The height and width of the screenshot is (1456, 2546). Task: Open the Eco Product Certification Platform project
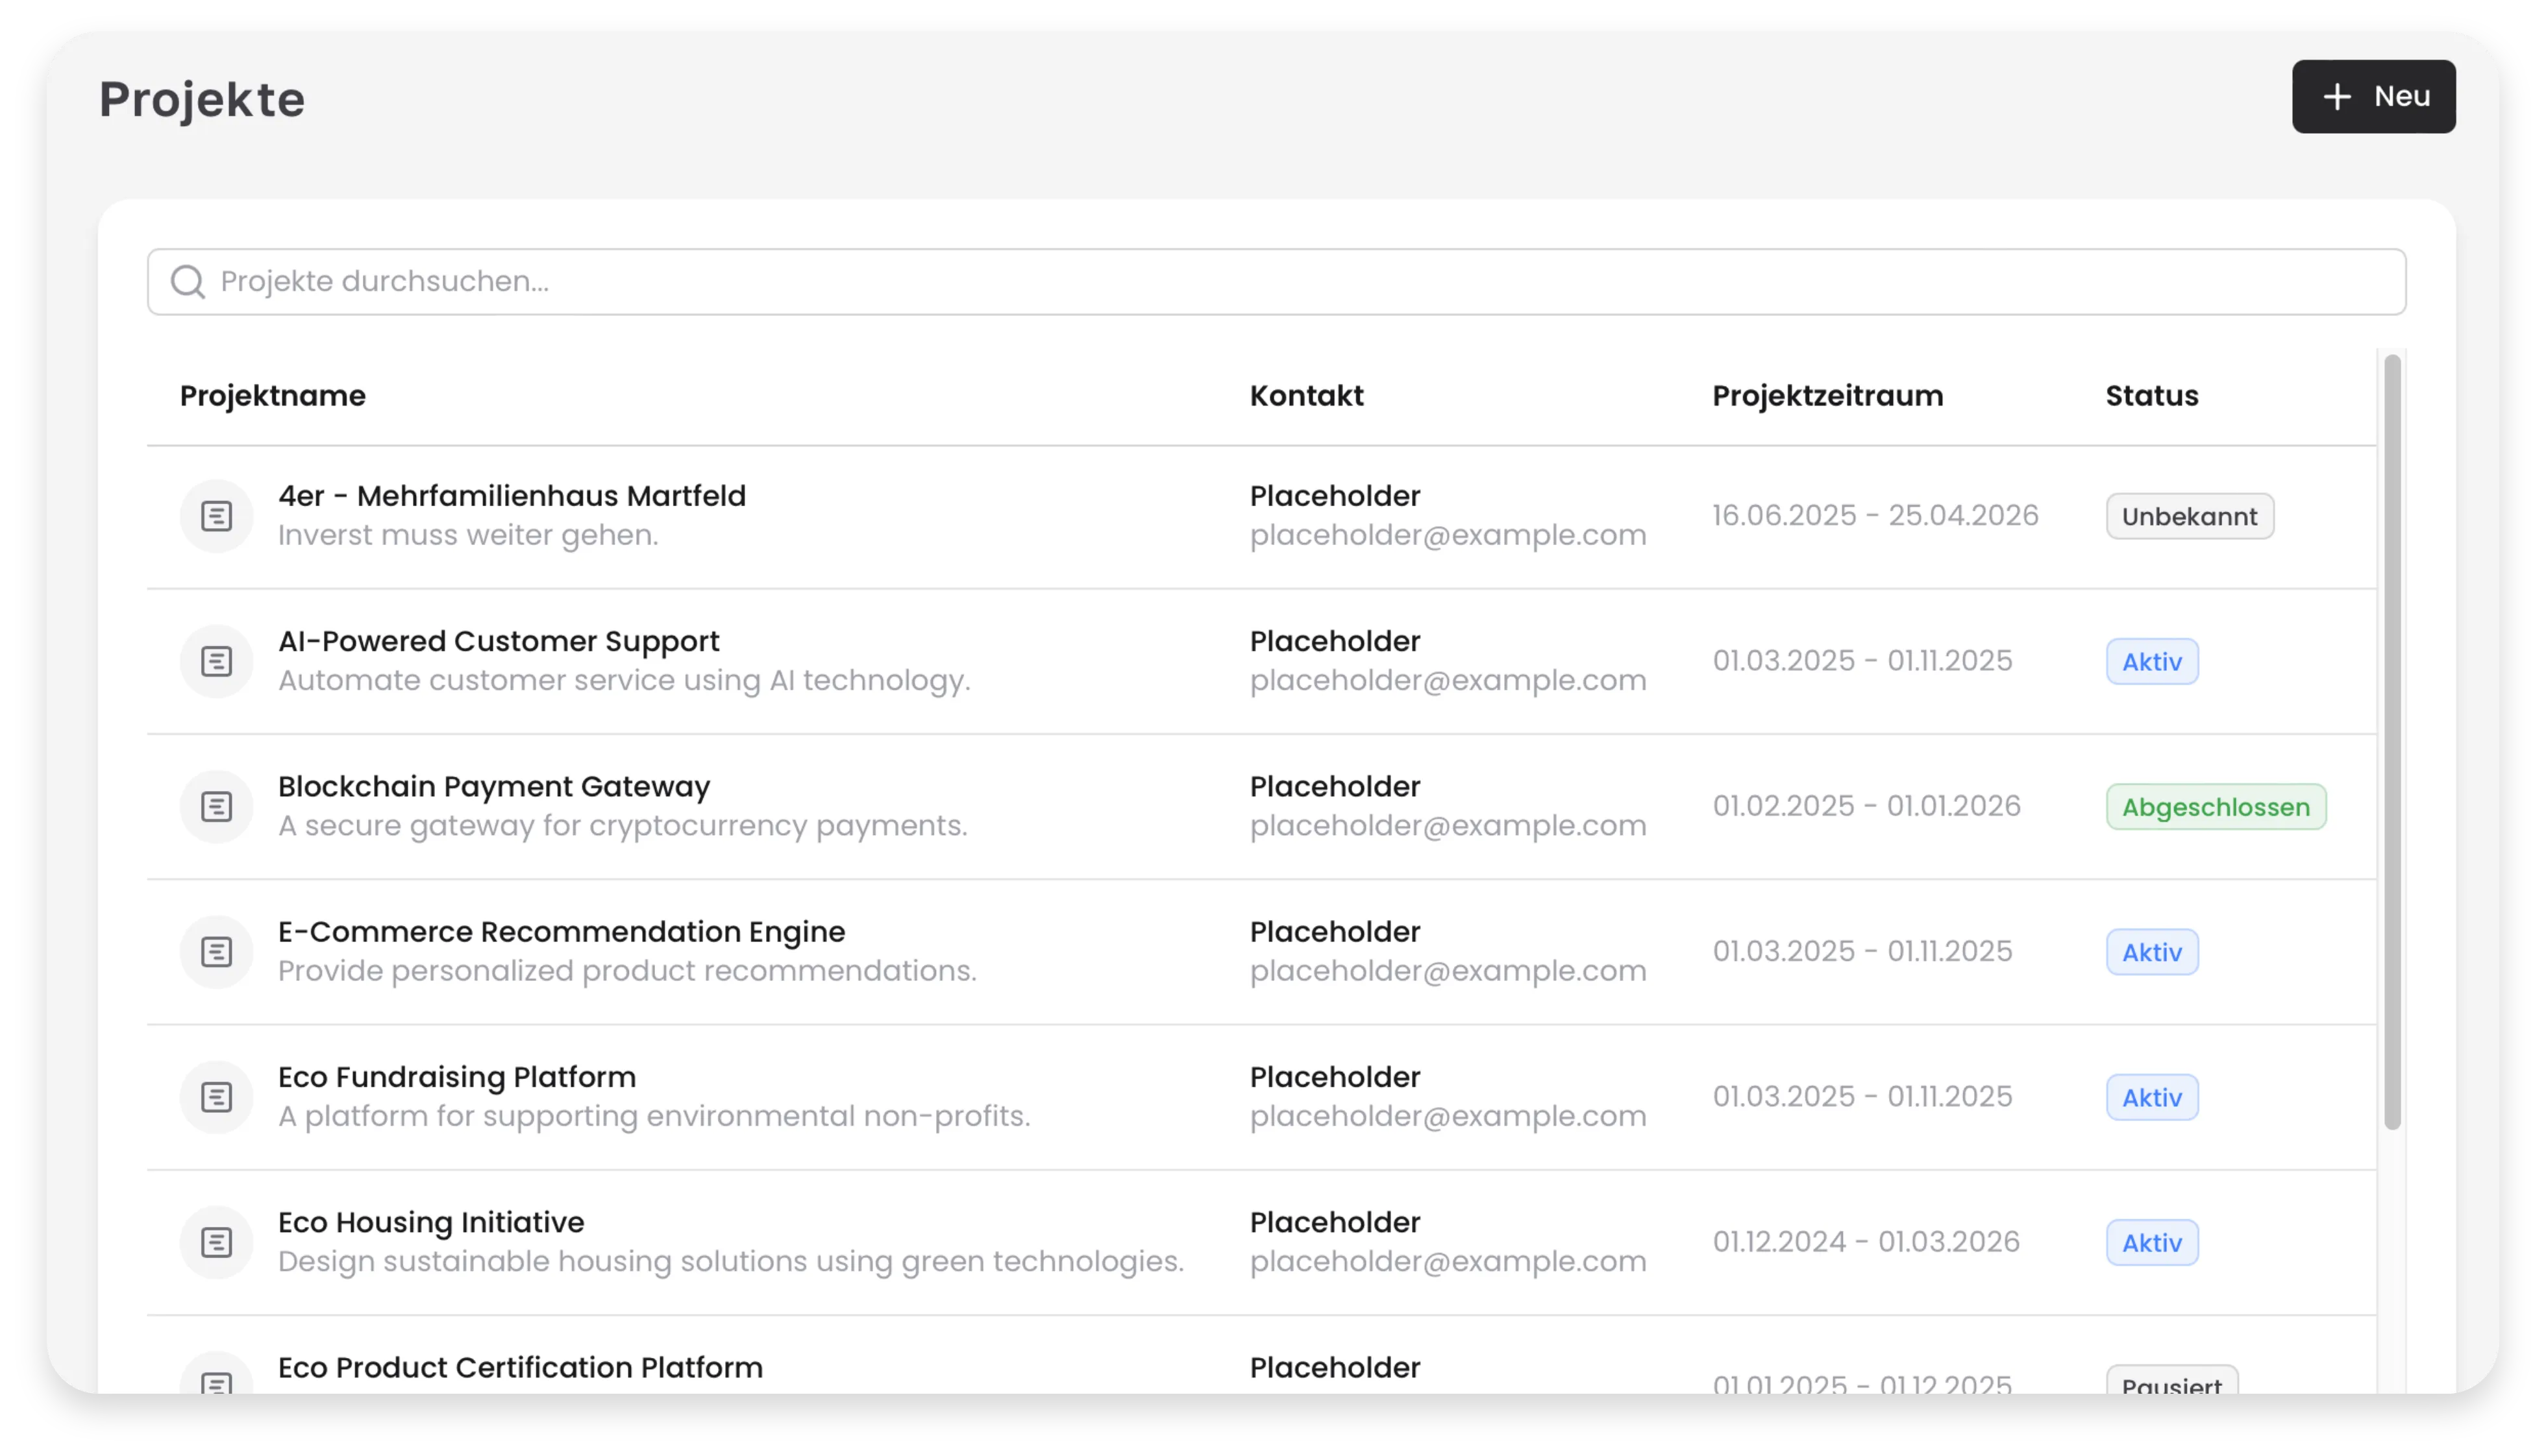click(520, 1367)
